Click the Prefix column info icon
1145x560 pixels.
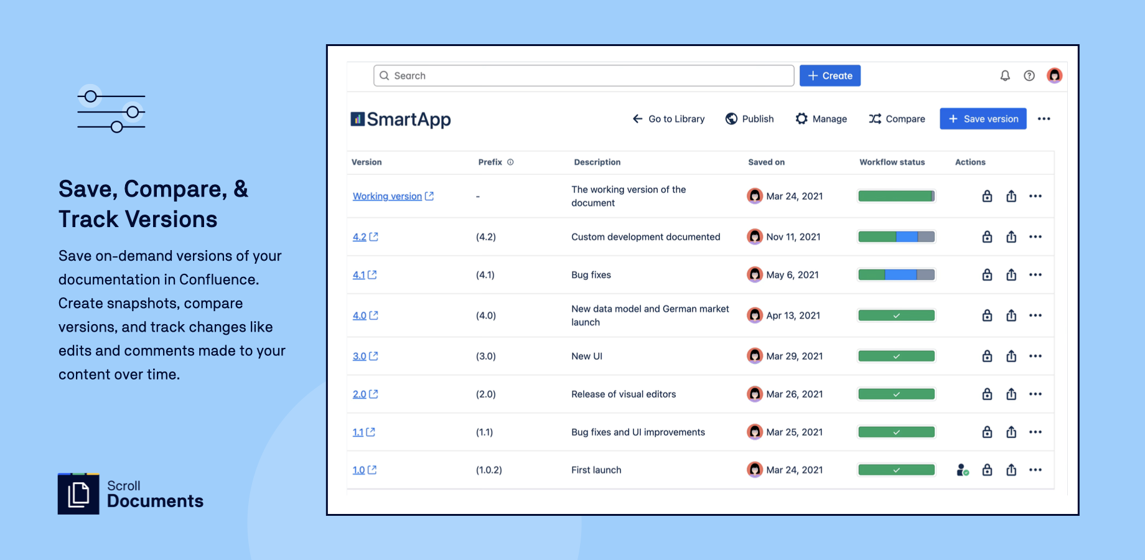click(x=511, y=162)
